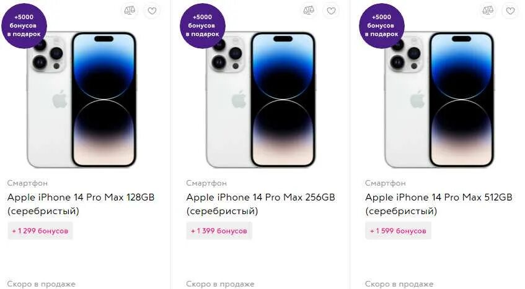Click the +1 299 бонусов tag

click(x=40, y=231)
